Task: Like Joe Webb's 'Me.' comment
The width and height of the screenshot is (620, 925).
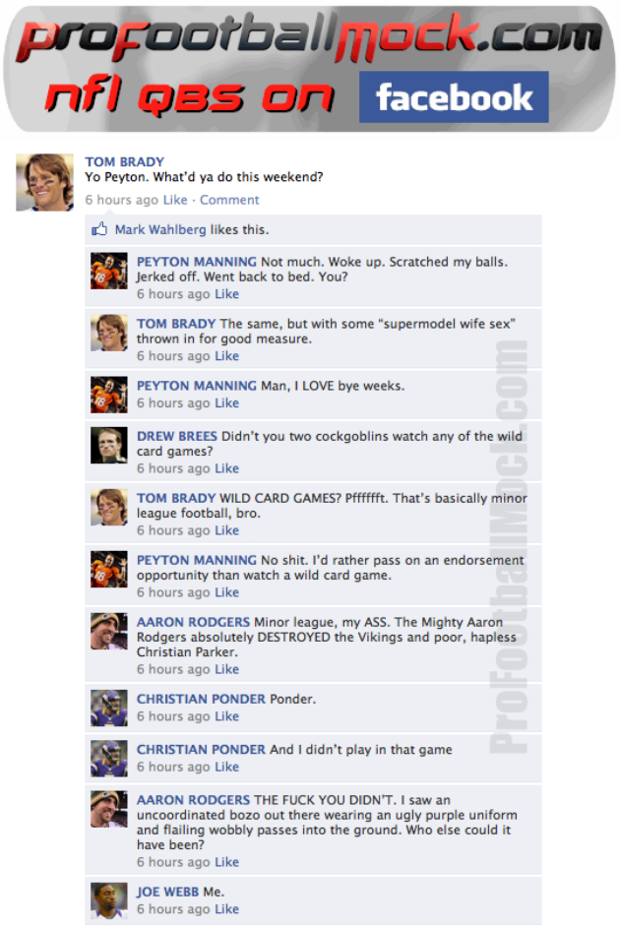Action: pyautogui.click(x=226, y=909)
